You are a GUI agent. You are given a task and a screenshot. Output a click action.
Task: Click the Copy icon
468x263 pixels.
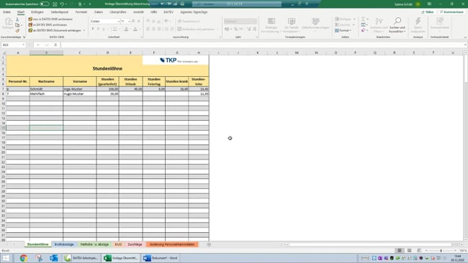click(x=17, y=25)
